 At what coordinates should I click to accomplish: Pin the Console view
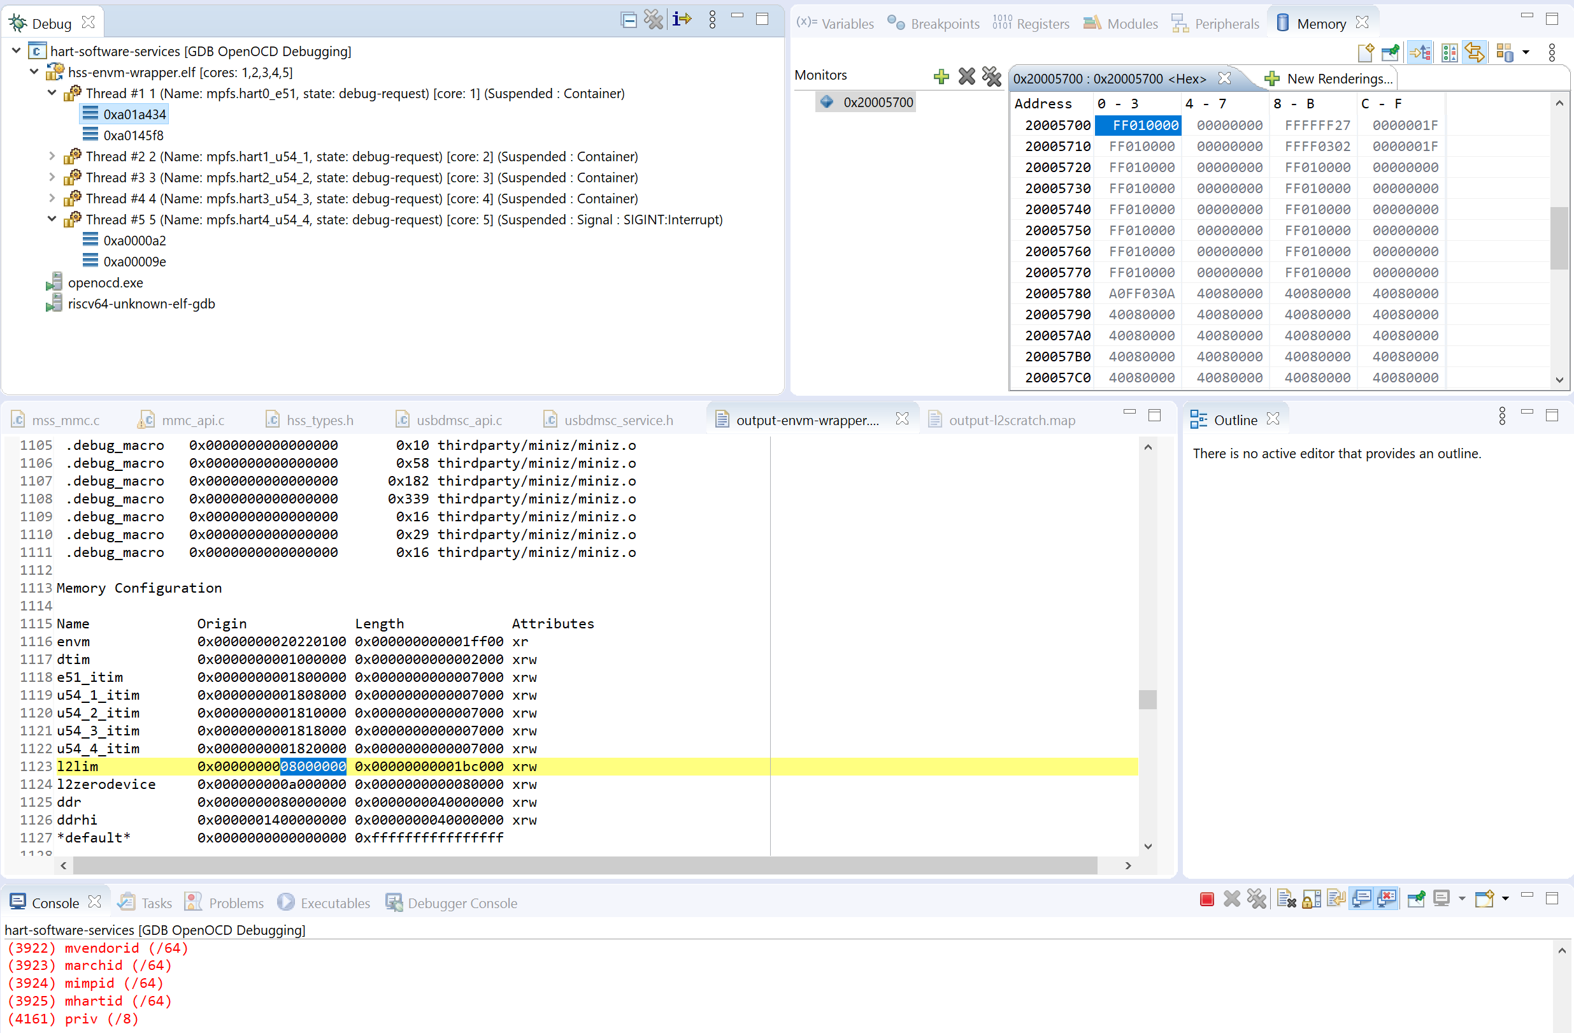[x=1416, y=899]
